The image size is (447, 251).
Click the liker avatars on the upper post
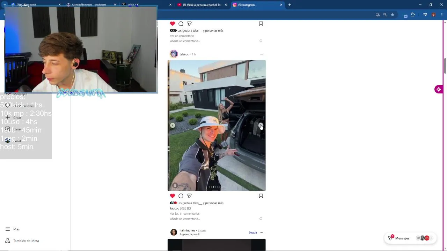coord(173,31)
